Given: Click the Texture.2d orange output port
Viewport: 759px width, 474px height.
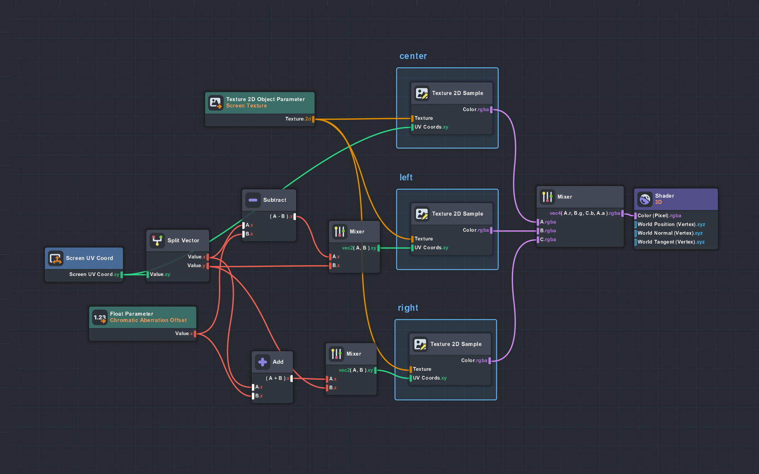Looking at the screenshot, I should point(313,119).
